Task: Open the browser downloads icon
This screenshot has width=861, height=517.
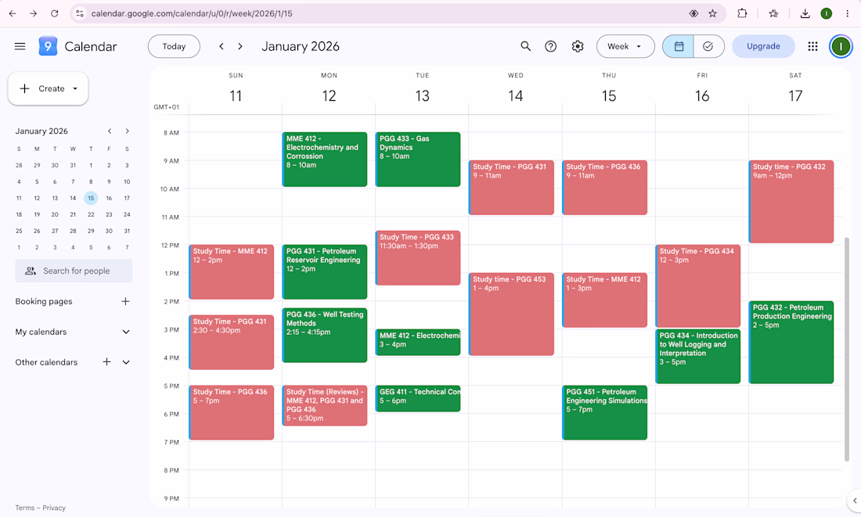Action: point(805,14)
